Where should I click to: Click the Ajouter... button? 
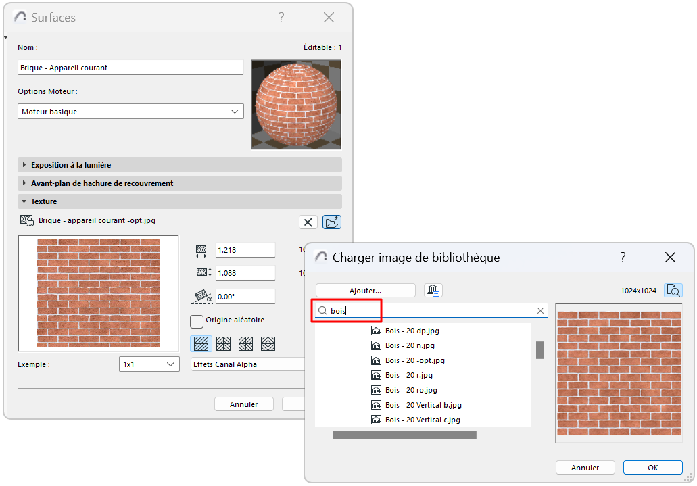coord(365,291)
